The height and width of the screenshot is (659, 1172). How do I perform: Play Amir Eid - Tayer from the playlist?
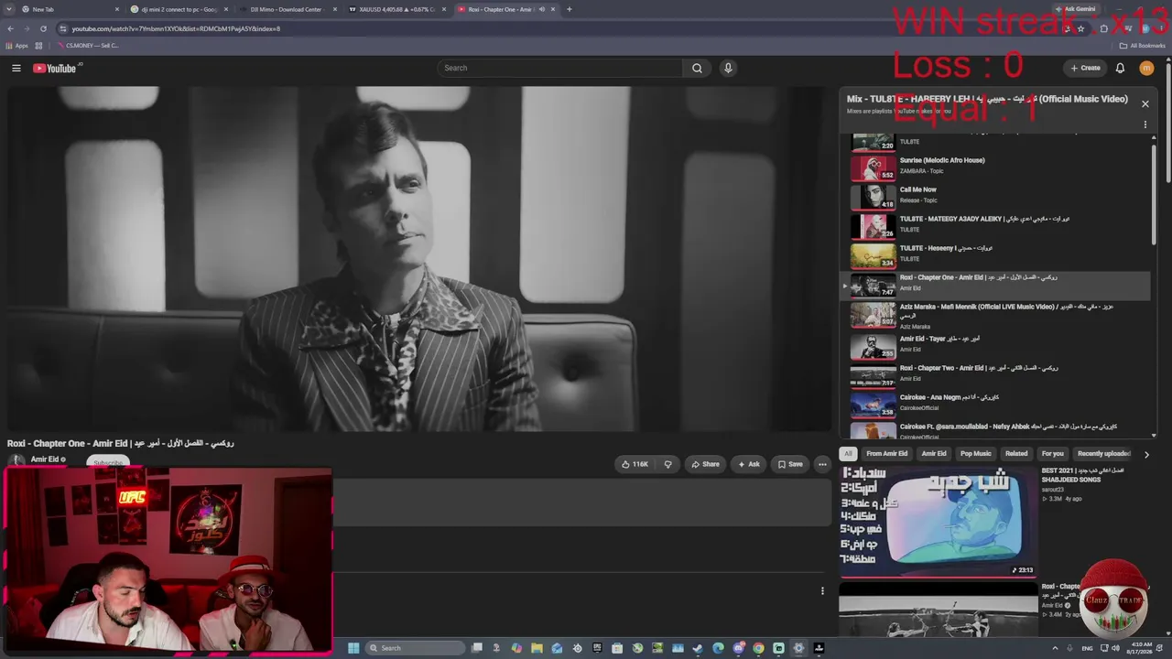pyautogui.click(x=996, y=345)
